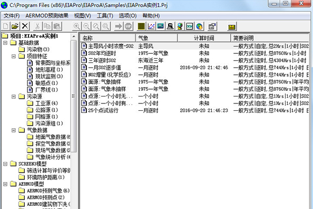Select the NO2增量(化学反应) list row
Viewport: 313px width, 209px height.
(x=194, y=74)
